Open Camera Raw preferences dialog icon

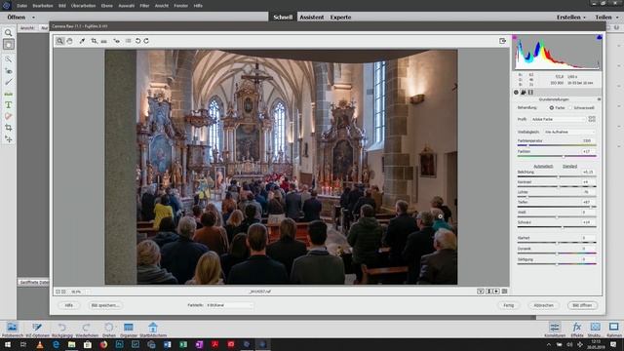click(x=128, y=41)
